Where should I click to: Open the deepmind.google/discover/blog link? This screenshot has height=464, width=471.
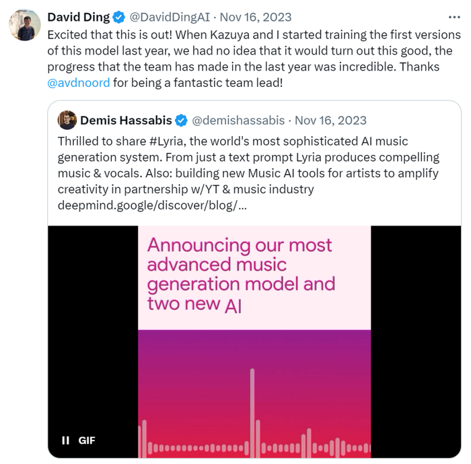pyautogui.click(x=152, y=205)
